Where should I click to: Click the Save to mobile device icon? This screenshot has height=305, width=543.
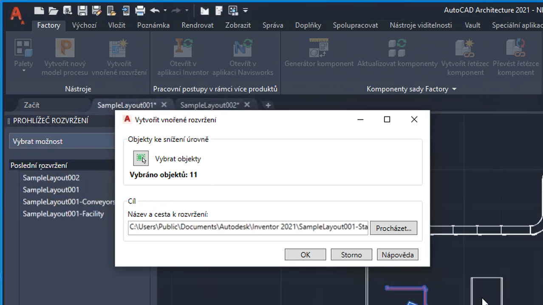(126, 11)
